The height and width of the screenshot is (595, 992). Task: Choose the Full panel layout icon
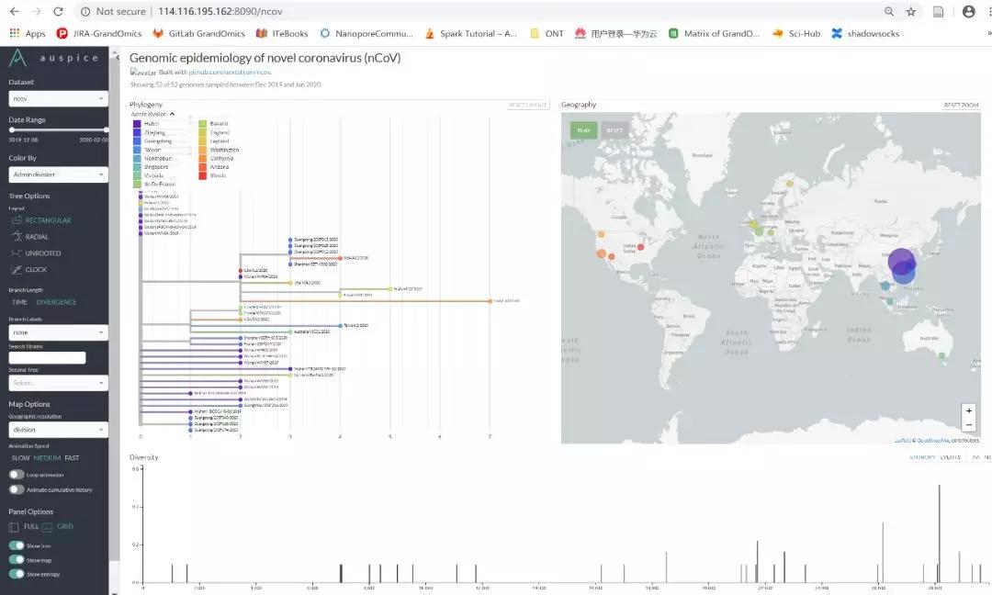coord(14,527)
